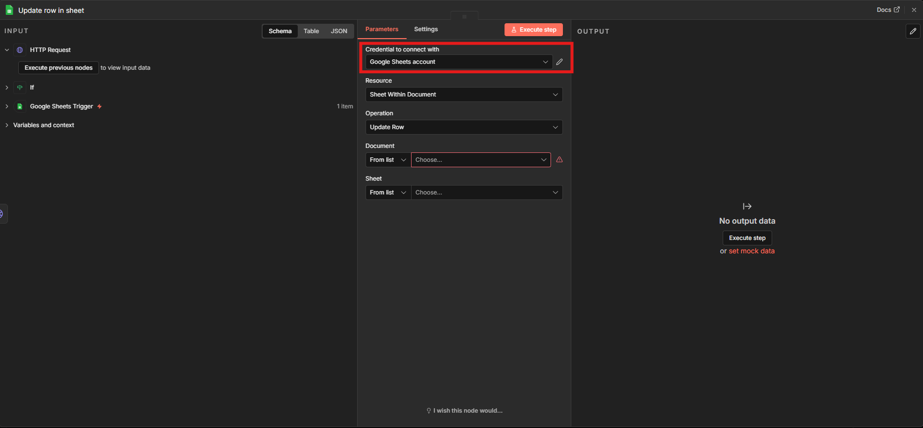Open the Settings tab
This screenshot has width=923, height=428.
pos(426,29)
